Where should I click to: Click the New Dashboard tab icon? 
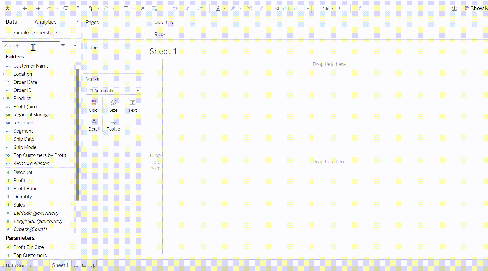(84, 265)
